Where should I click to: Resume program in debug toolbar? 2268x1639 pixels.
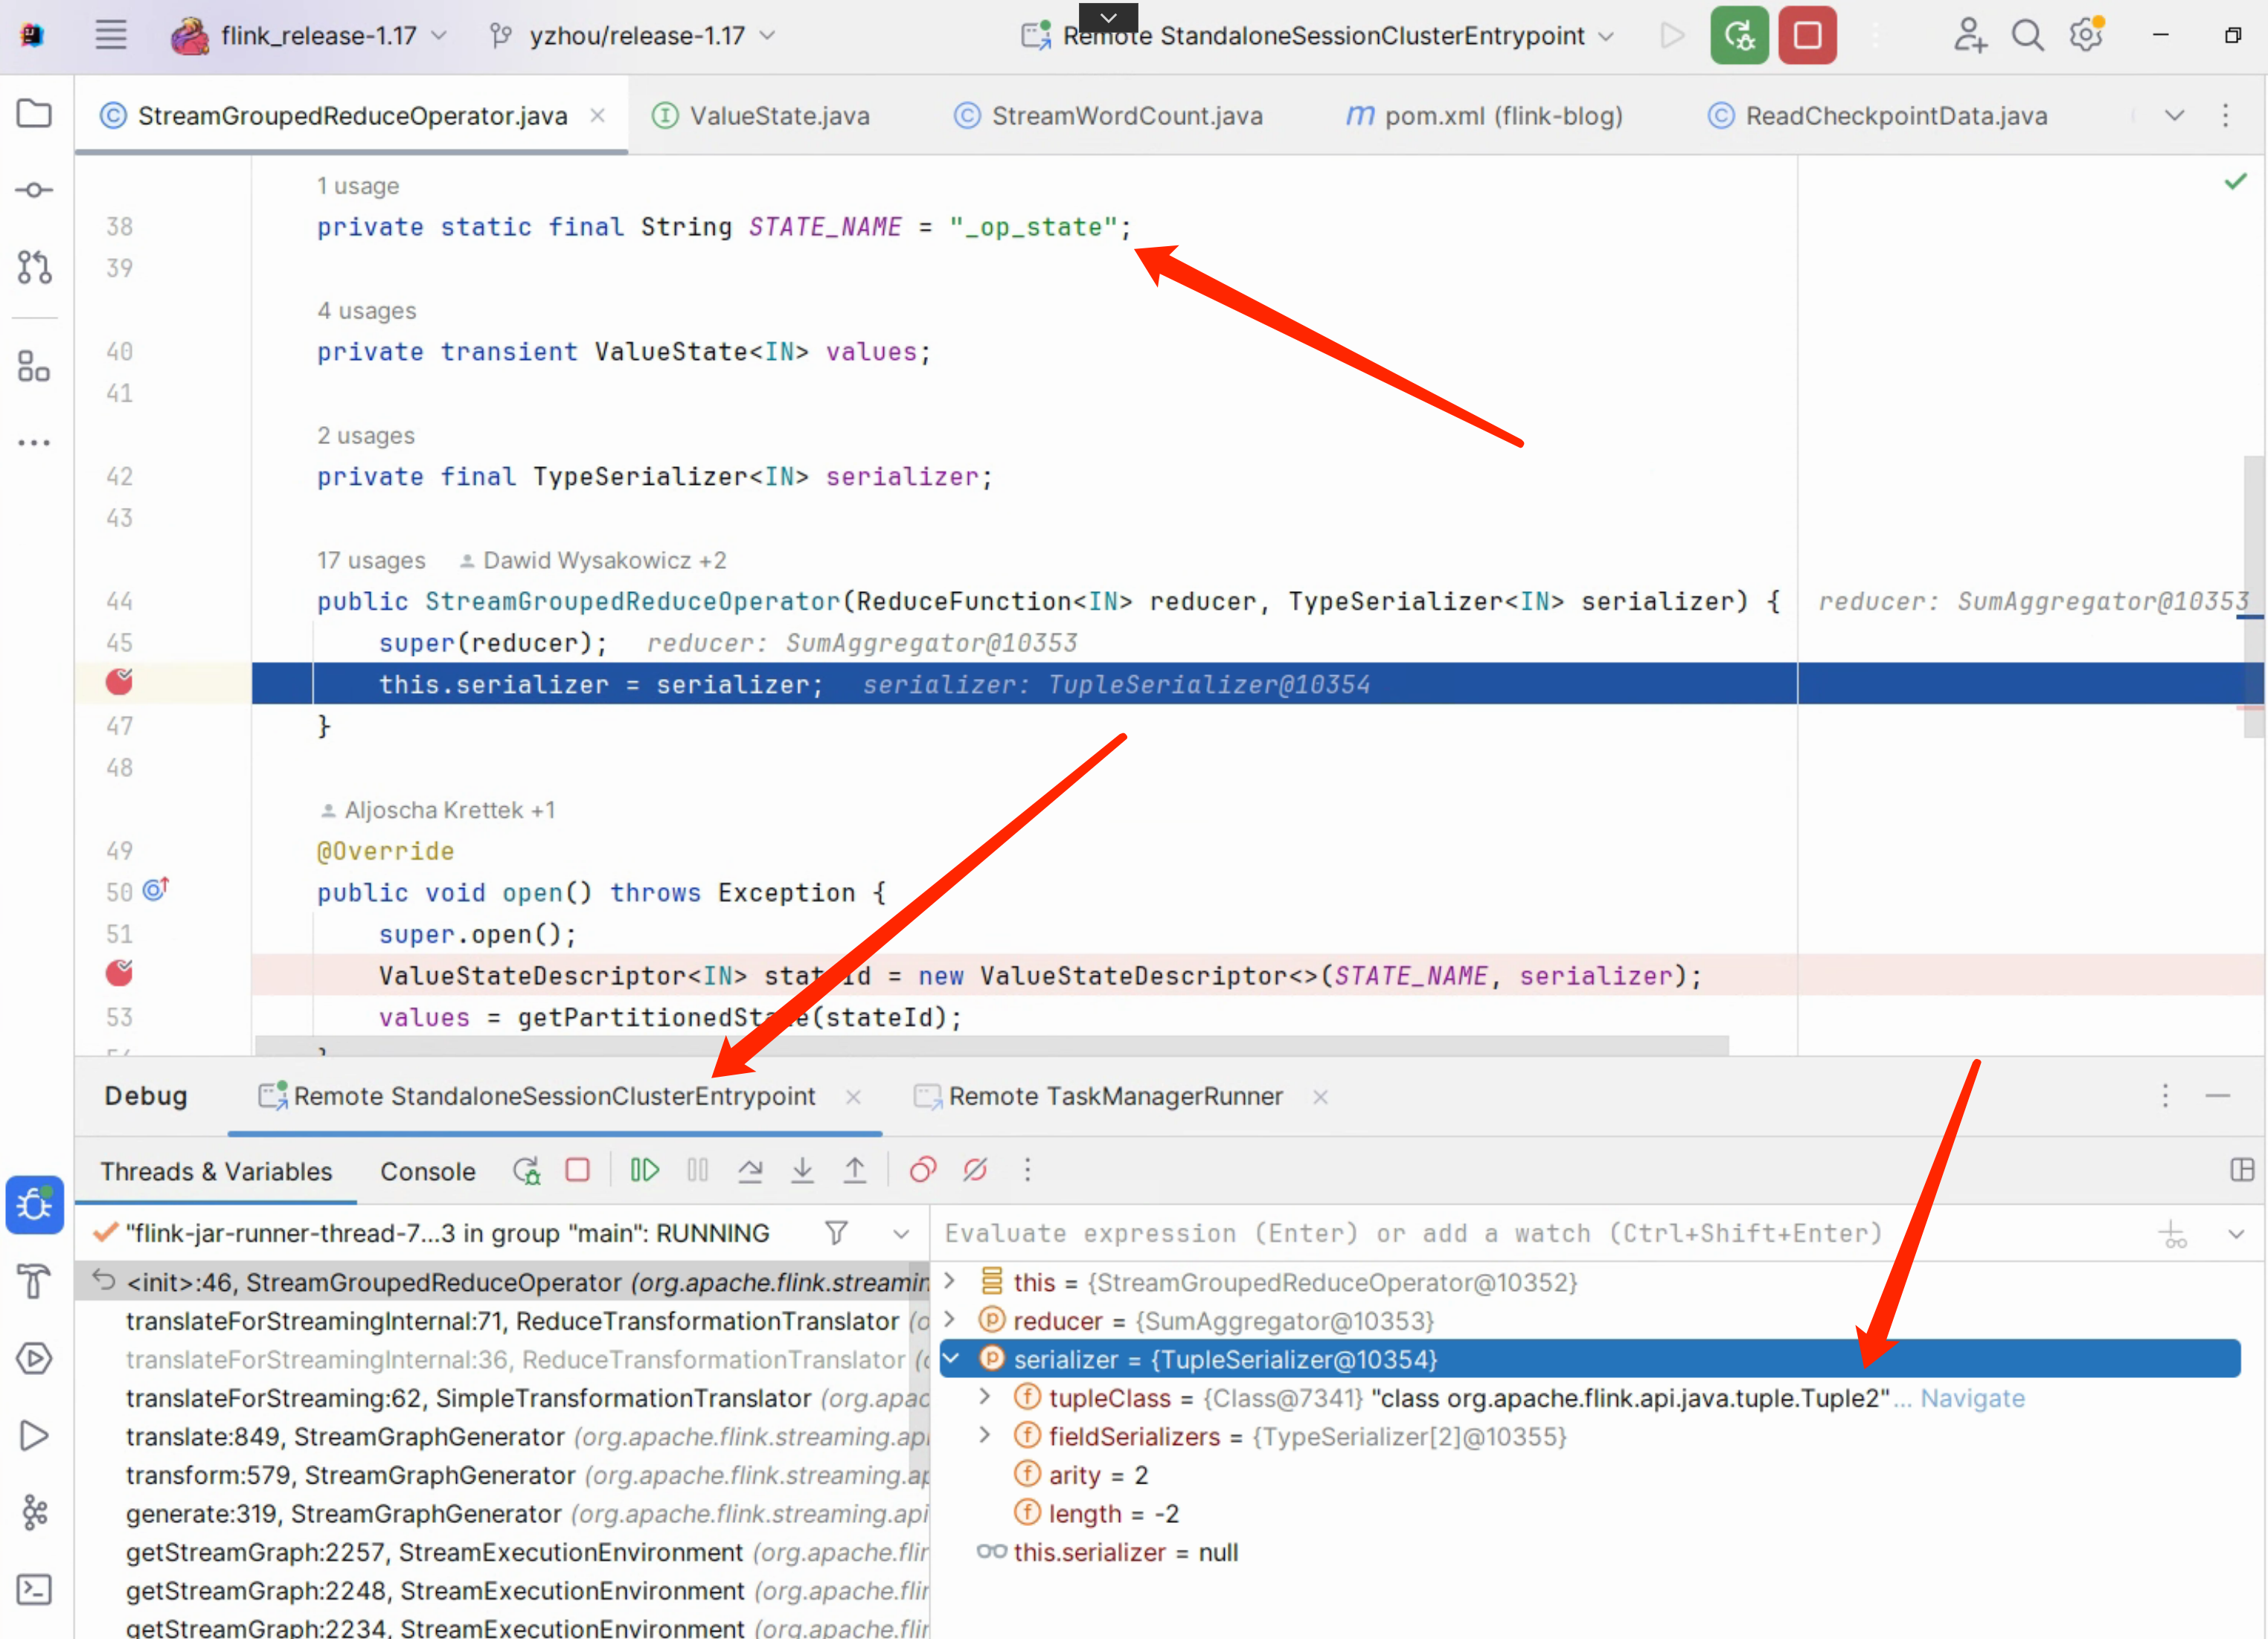645,1171
